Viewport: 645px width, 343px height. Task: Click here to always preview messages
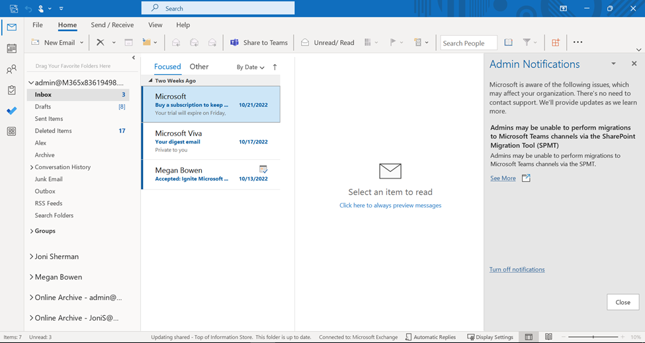(x=390, y=206)
